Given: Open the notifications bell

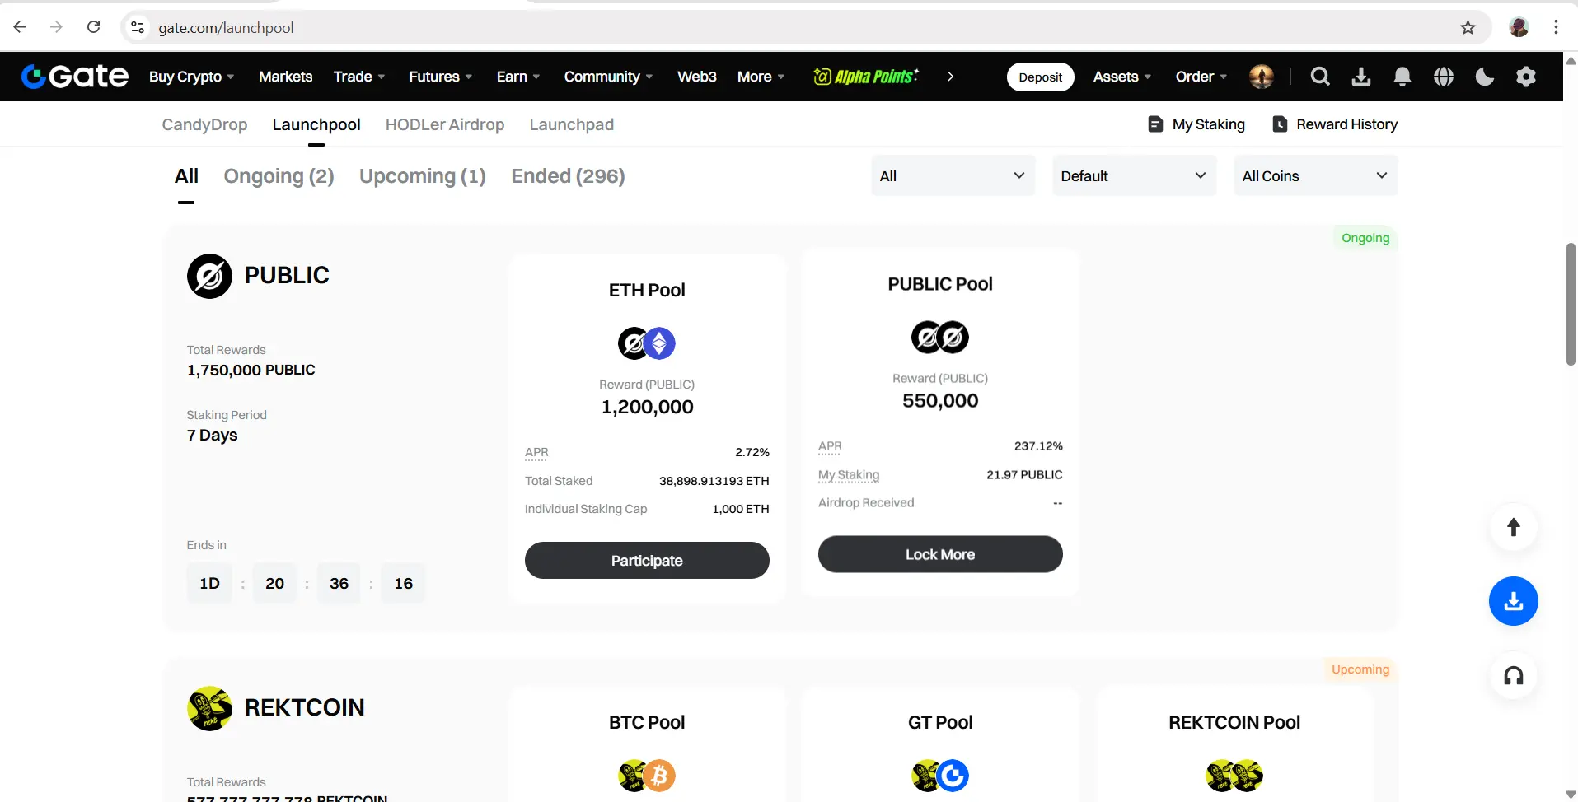Looking at the screenshot, I should point(1402,77).
